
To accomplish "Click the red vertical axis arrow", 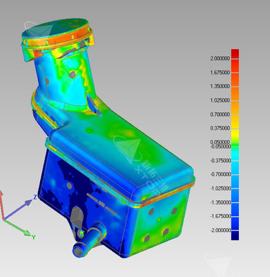I will 1,204.
